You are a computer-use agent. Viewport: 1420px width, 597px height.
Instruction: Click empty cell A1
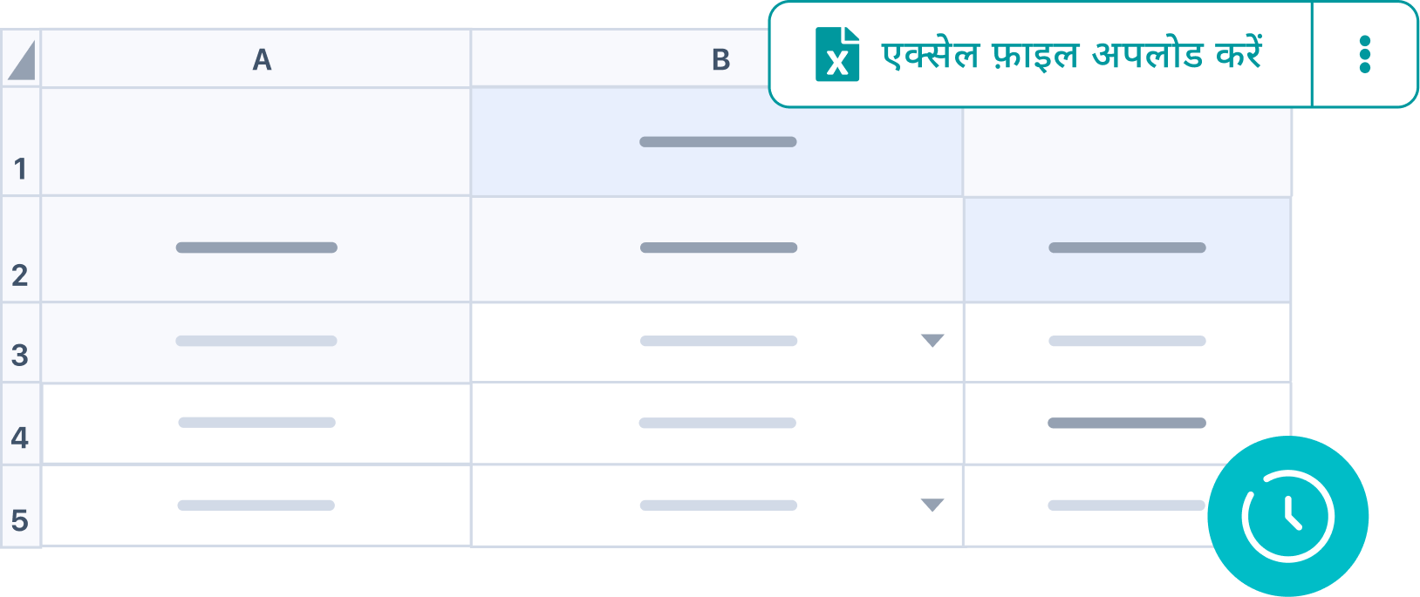256,142
